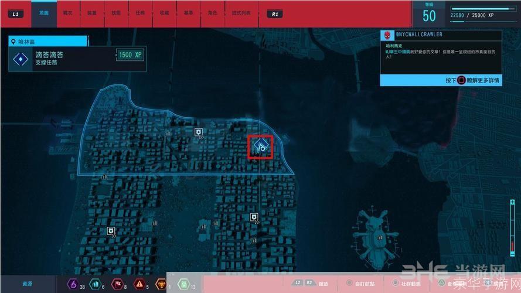
Task: Open the 技能 skills tab
Action: pyautogui.click(x=116, y=13)
